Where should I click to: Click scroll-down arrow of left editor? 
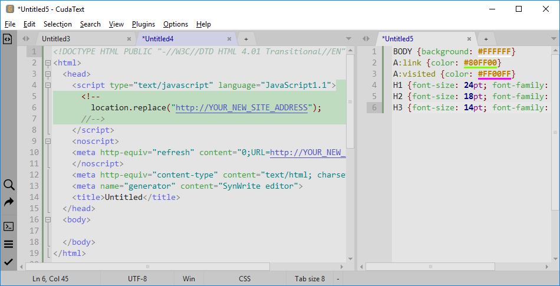click(x=350, y=259)
